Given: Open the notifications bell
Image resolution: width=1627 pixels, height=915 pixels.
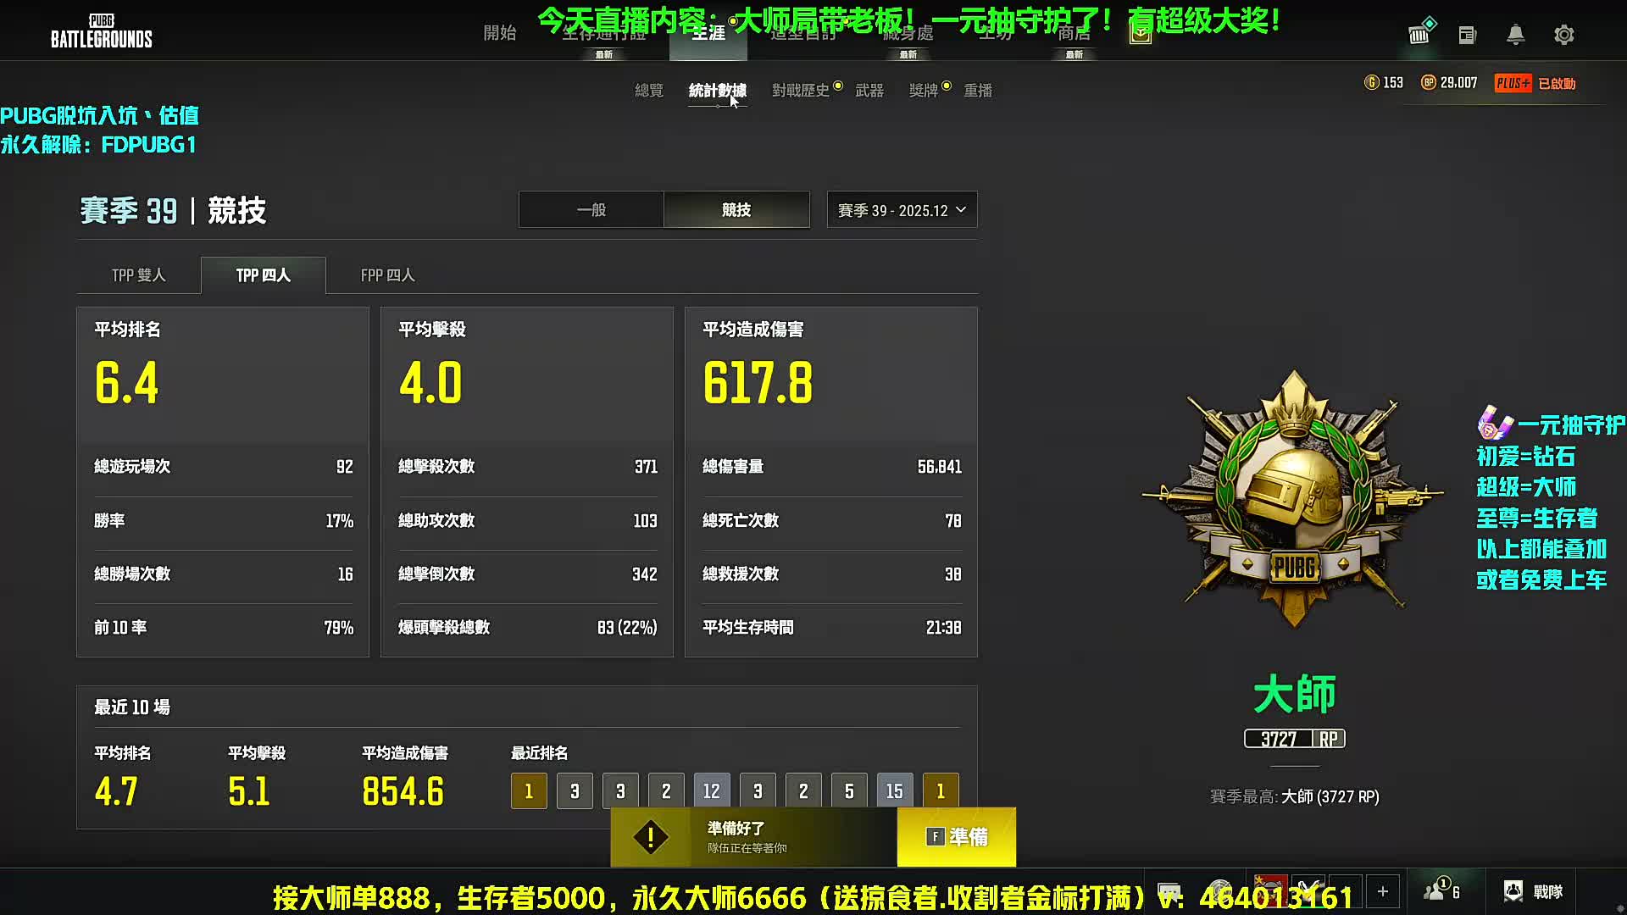Looking at the screenshot, I should (x=1515, y=35).
